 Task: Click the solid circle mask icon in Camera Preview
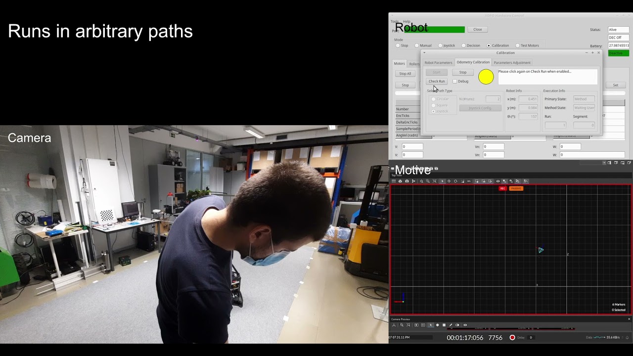point(438,325)
